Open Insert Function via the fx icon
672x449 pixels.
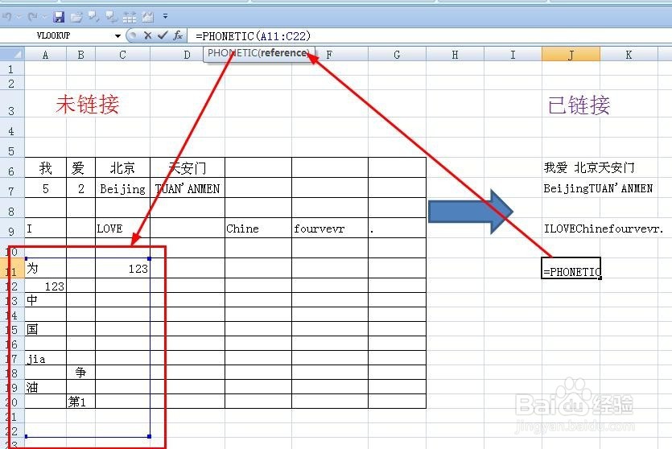(178, 35)
